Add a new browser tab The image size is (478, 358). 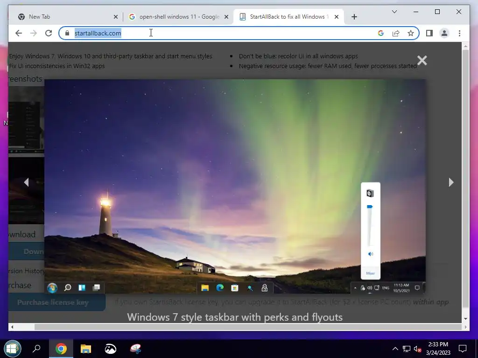coord(354,17)
